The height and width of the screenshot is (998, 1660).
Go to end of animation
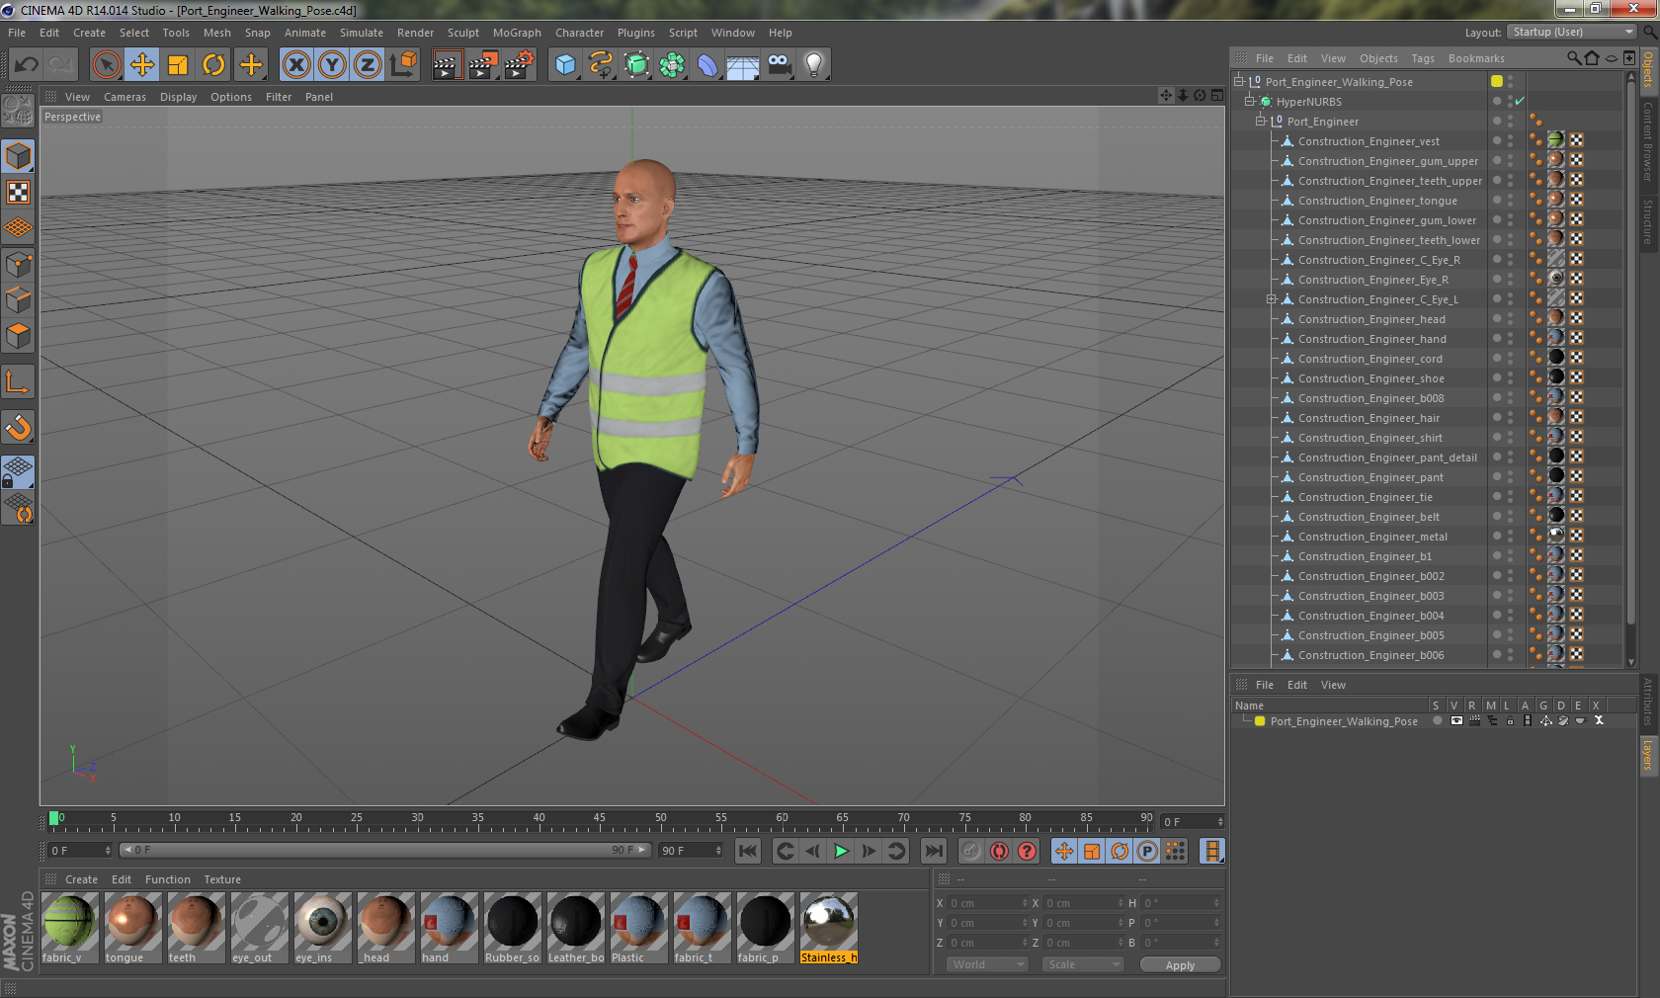(933, 851)
